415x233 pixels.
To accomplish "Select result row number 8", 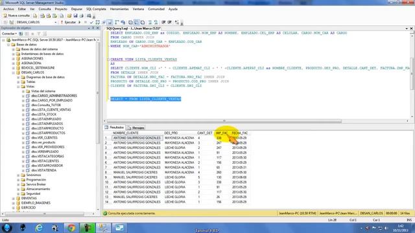I will point(107,173).
